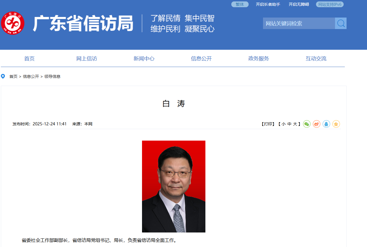Switch to the 首页 tab

coord(29,58)
